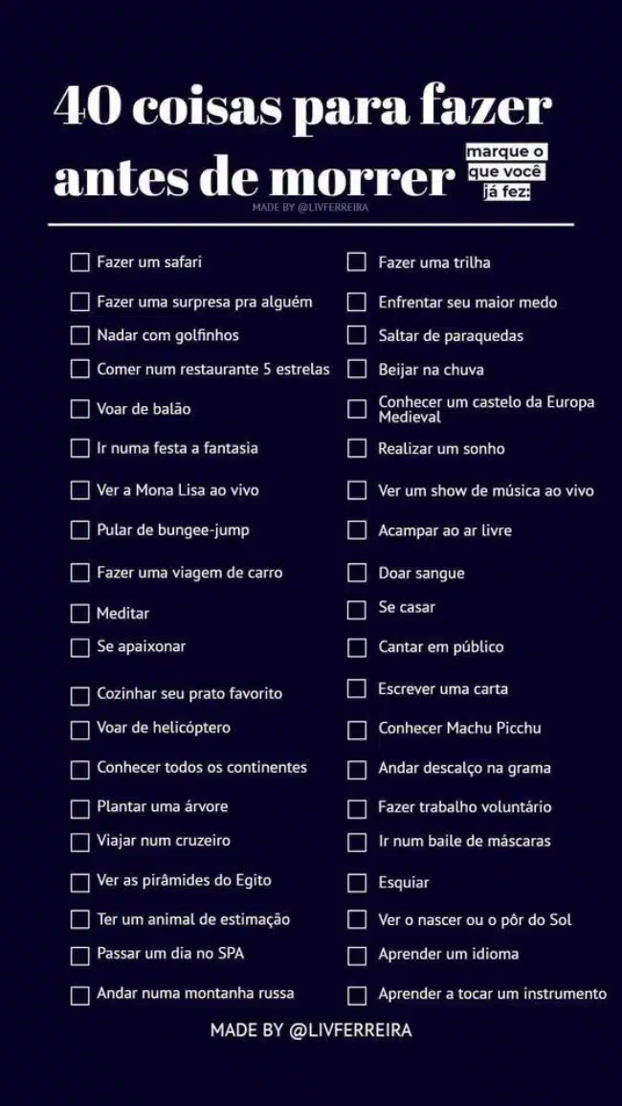Screen dimensions: 622x1106
Task: Check 'Ver a Mona Lisa ao vivo'
Action: click(x=79, y=490)
